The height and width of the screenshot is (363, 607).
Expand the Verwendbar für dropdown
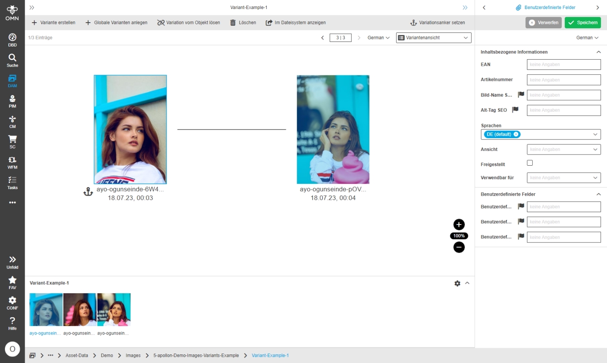click(563, 178)
